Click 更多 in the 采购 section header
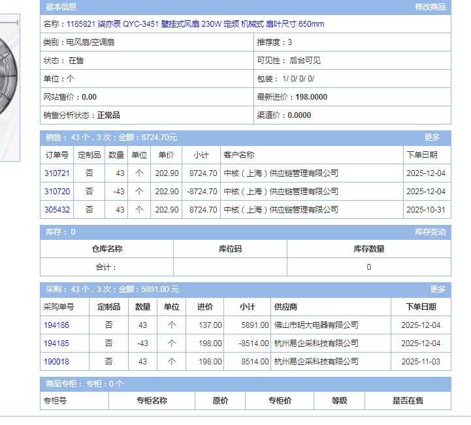This screenshot has height=425, width=471. pyautogui.click(x=437, y=289)
